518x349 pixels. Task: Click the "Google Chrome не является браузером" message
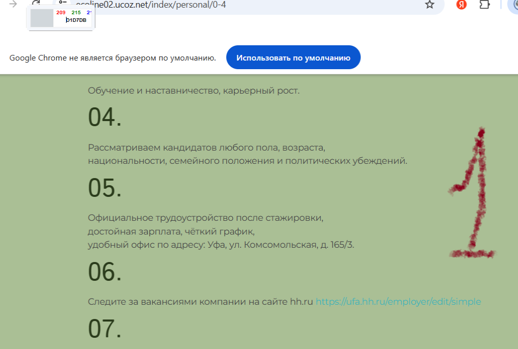pyautogui.click(x=112, y=57)
